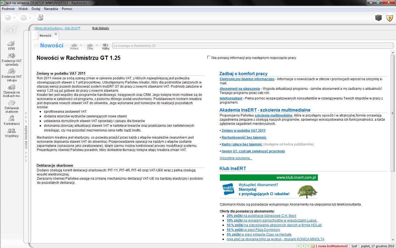
Task: Click the back arrow icon in top toolbar
Action: click(x=8, y=18)
